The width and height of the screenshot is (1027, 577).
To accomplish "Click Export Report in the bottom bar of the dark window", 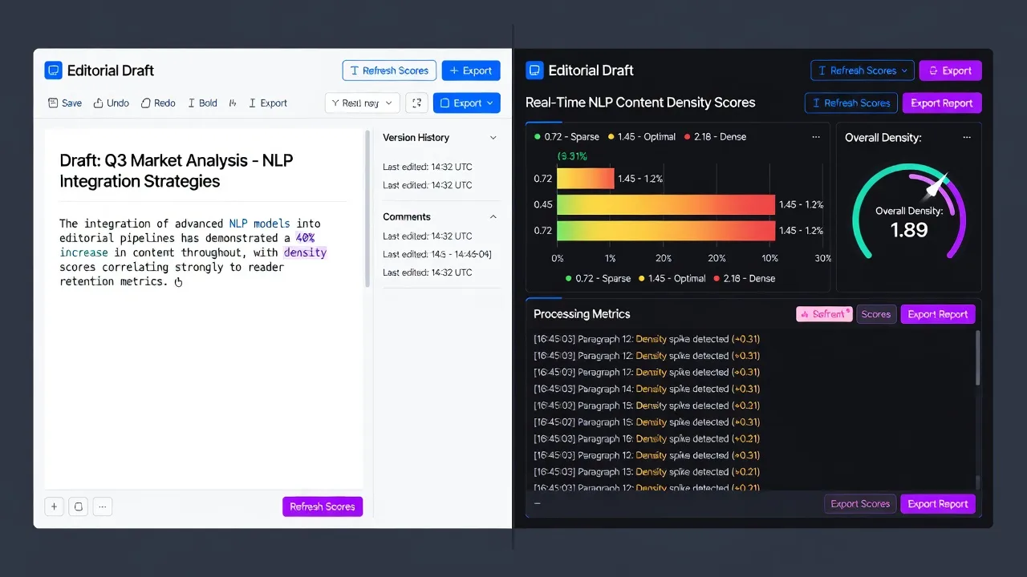I will click(938, 504).
